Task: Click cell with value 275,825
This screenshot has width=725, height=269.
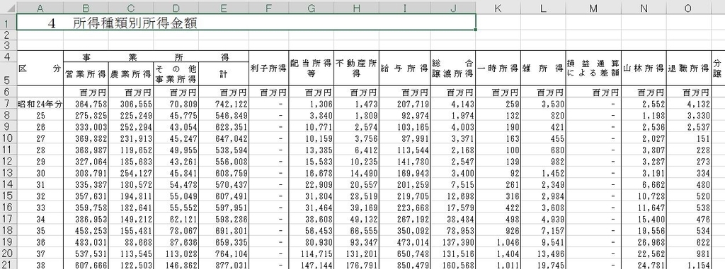Action: click(x=86, y=115)
